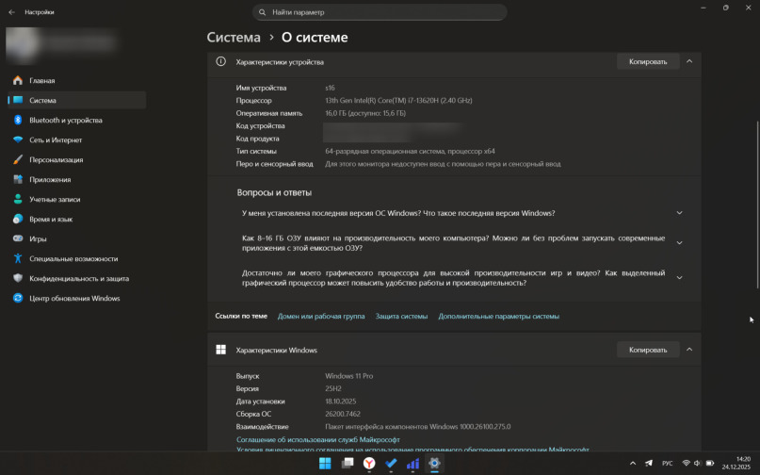760x475 pixels.
Task: Select Приложения menu item
Action: point(76,179)
